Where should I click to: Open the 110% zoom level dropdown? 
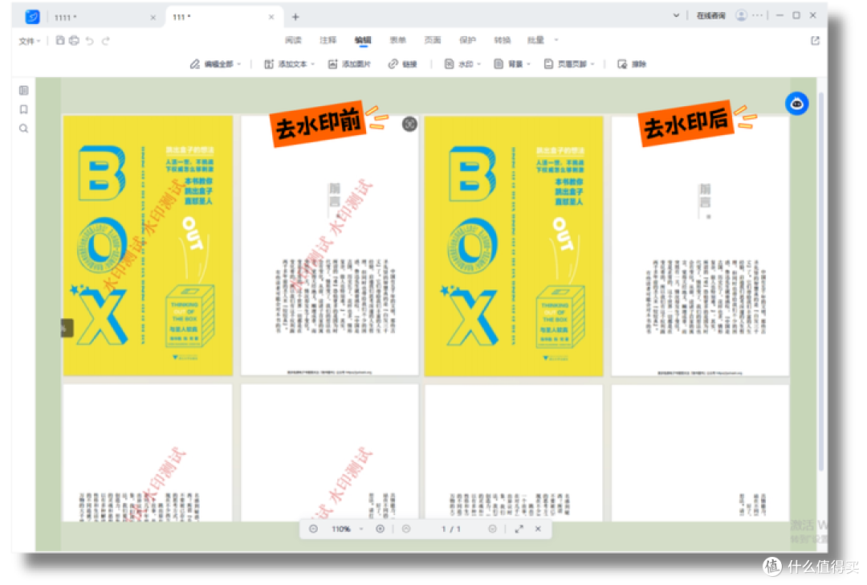click(x=348, y=529)
